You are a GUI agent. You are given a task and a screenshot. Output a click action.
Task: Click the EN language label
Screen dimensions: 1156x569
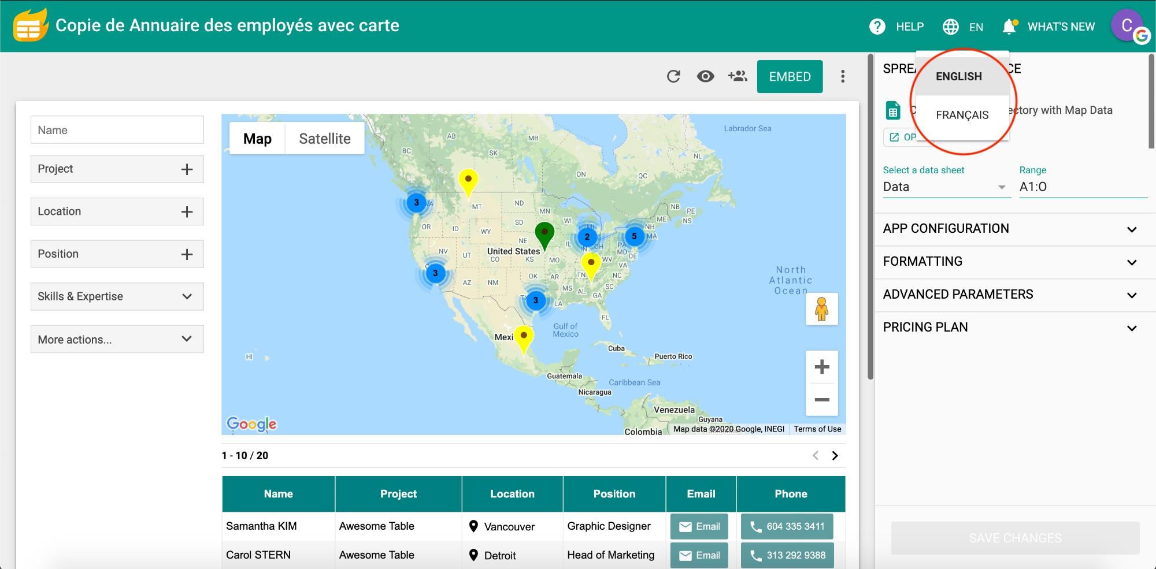click(x=976, y=27)
